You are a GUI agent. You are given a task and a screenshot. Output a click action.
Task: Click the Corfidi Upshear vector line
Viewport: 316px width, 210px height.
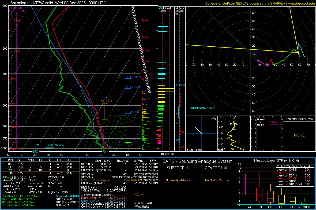pos(104,207)
